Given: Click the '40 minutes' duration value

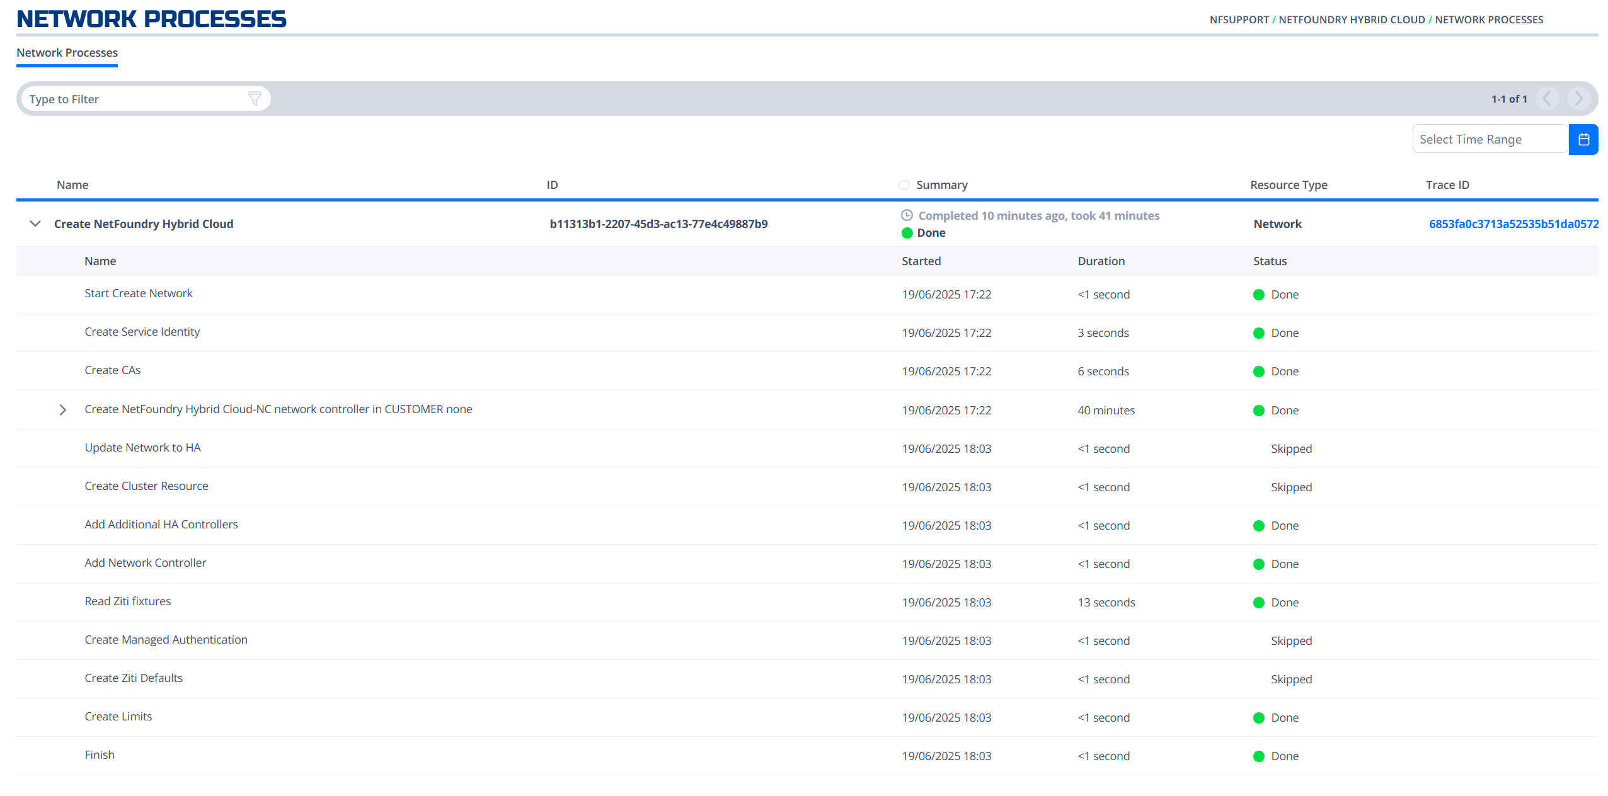Looking at the screenshot, I should click(x=1106, y=411).
